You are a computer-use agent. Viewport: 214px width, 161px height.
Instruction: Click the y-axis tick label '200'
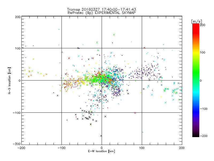18,17
